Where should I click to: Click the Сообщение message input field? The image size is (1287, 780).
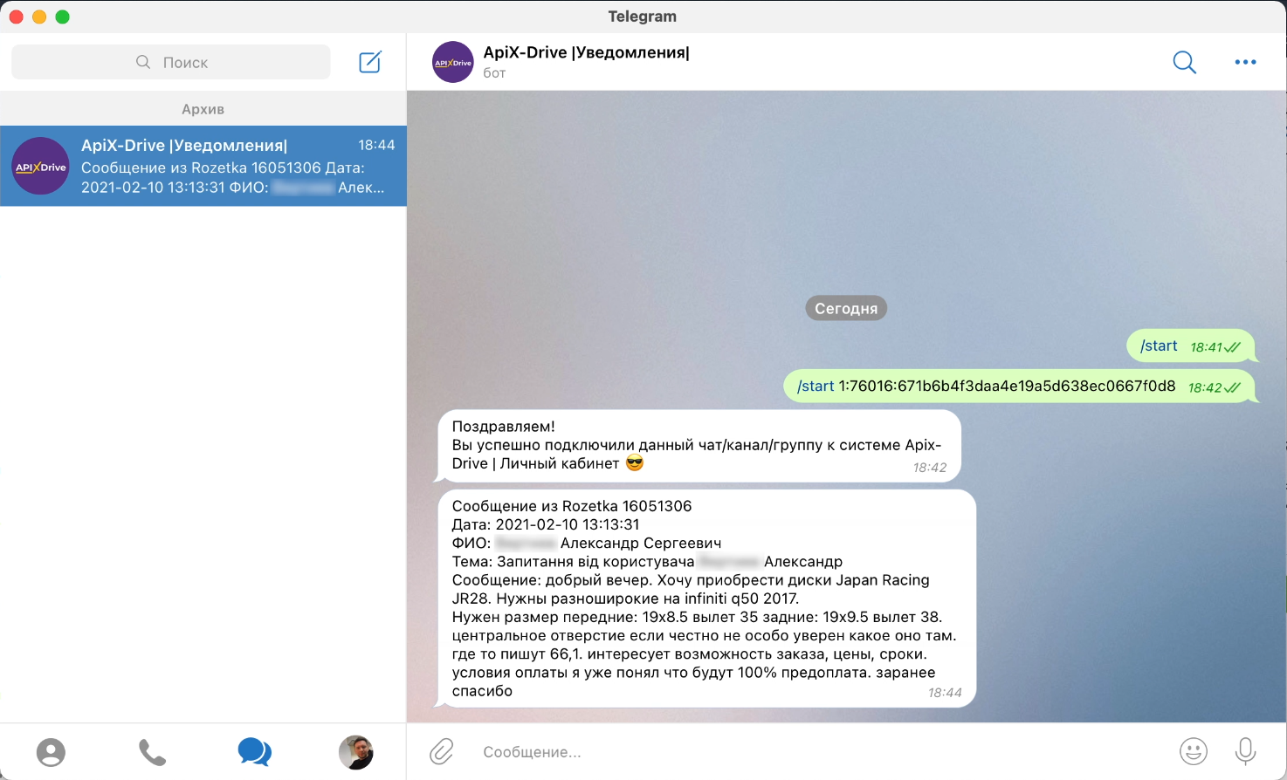click(821, 752)
